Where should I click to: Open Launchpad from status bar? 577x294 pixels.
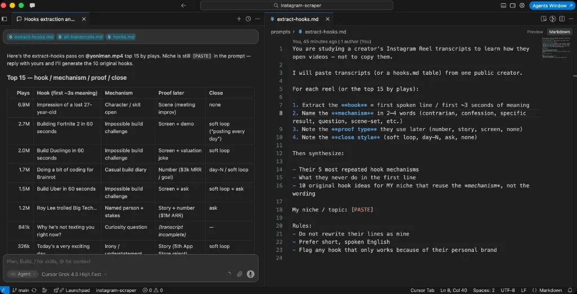pos(72,290)
